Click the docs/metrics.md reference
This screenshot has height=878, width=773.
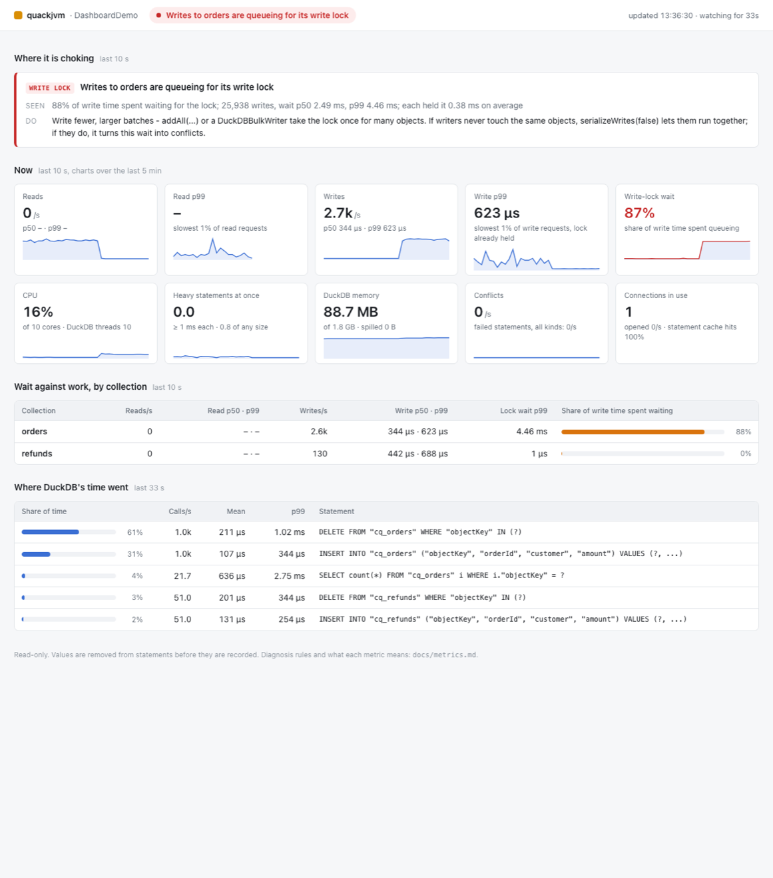point(444,655)
